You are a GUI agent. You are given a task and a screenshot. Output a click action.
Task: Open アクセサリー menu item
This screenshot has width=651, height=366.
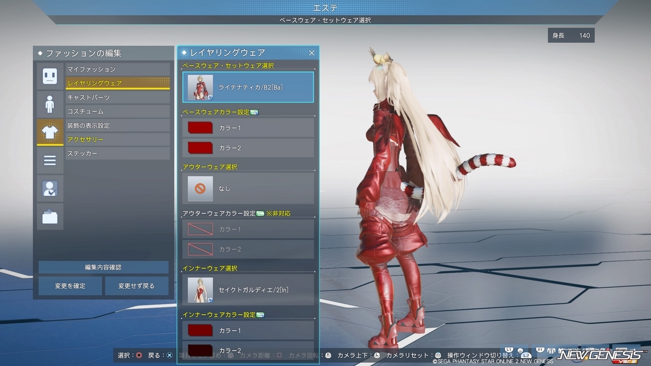[x=118, y=140]
